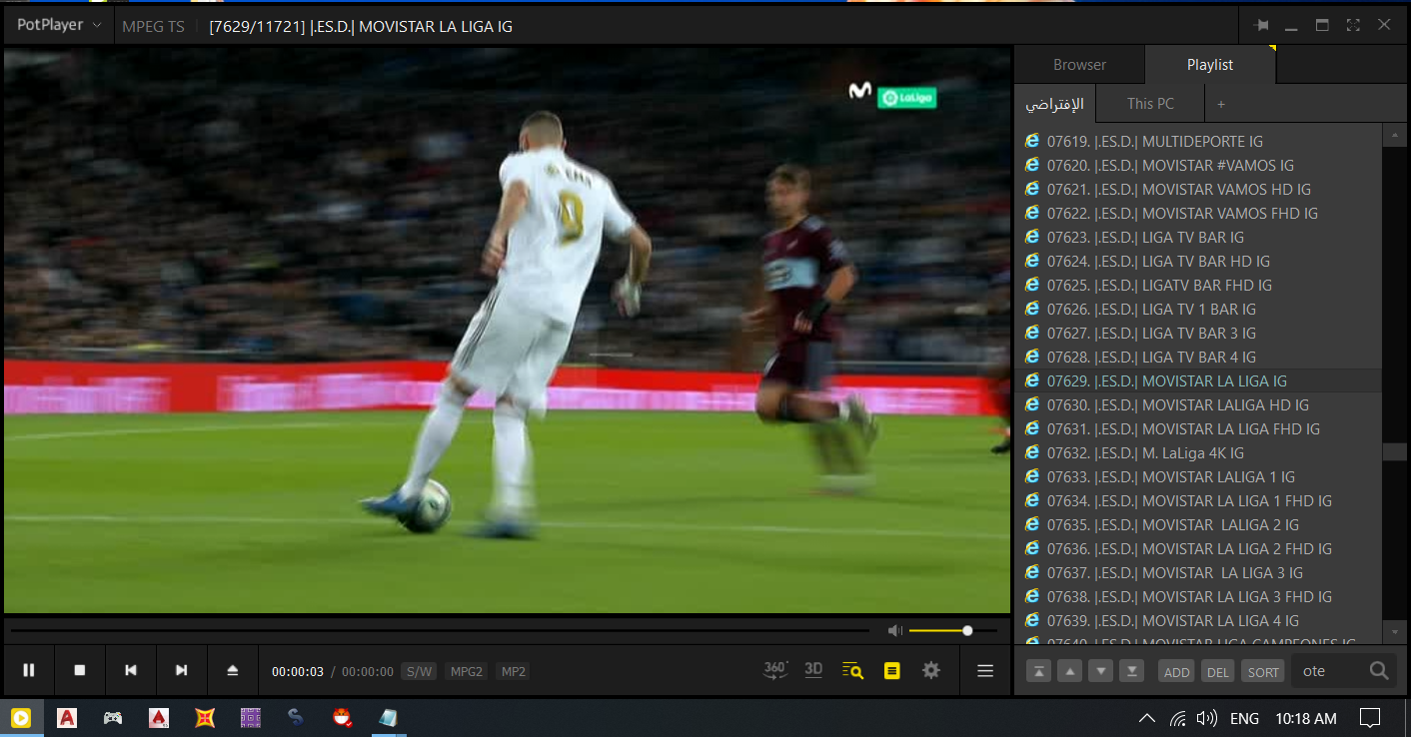Select 07634 MOVISTAR LA LIGA 1 FHD
The height and width of the screenshot is (737, 1411).
(1198, 501)
